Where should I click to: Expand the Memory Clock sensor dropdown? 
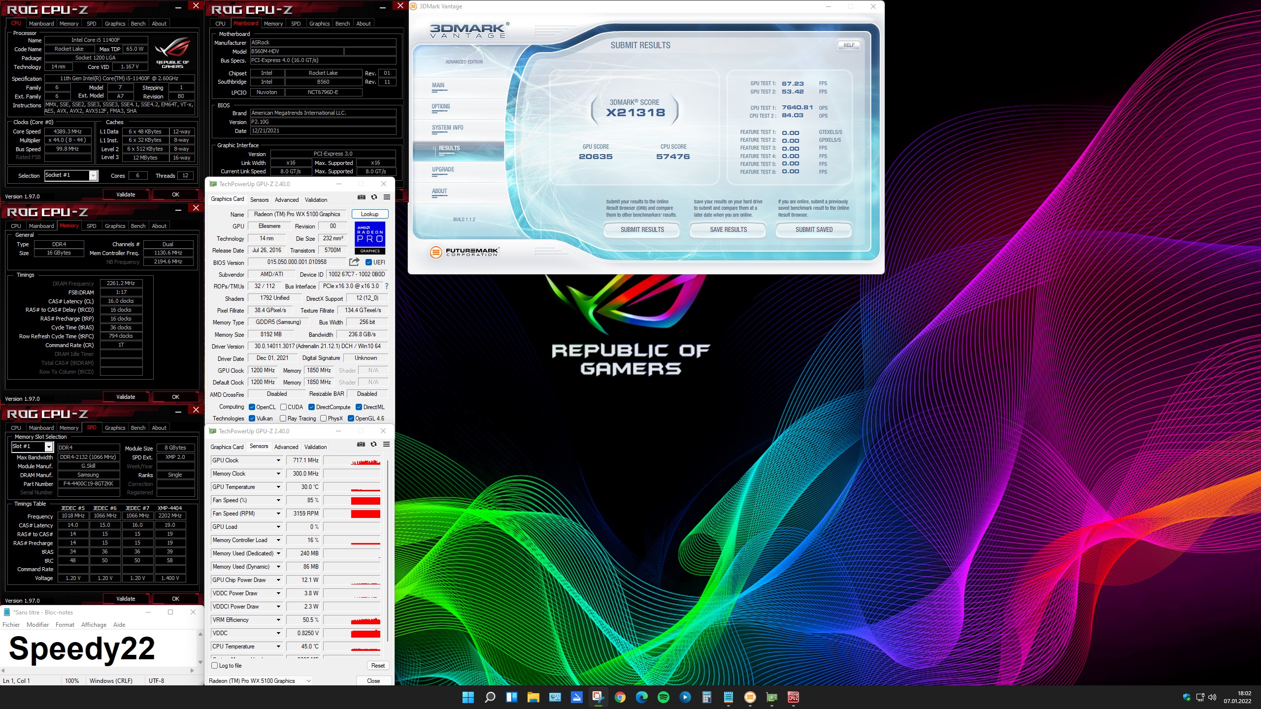pos(278,474)
